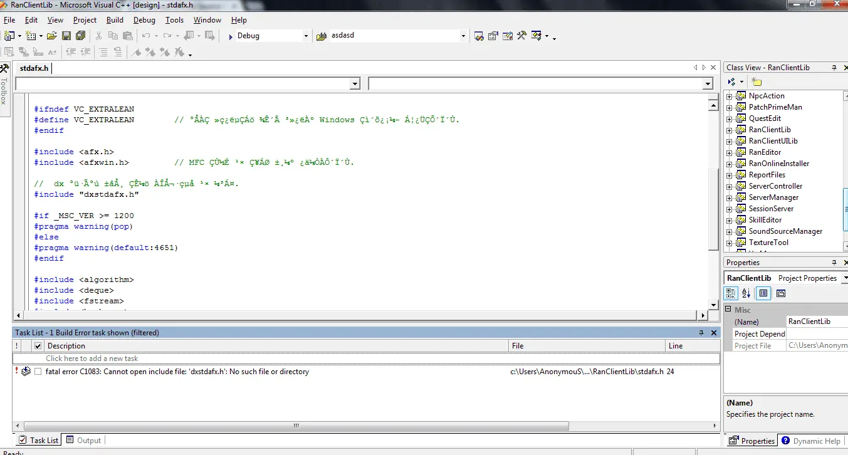
Task: Click the Categorized button in Properties
Action: coord(731,293)
